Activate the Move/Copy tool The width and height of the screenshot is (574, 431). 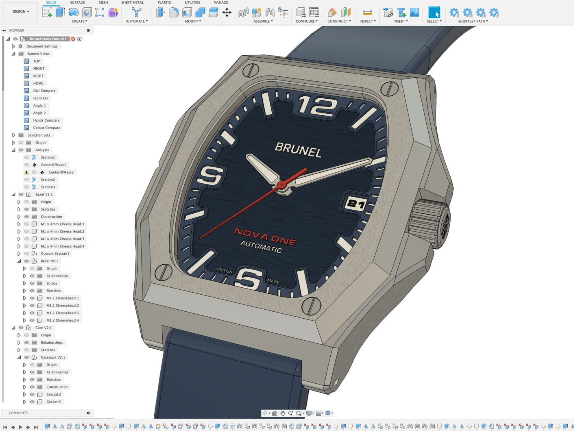point(227,13)
